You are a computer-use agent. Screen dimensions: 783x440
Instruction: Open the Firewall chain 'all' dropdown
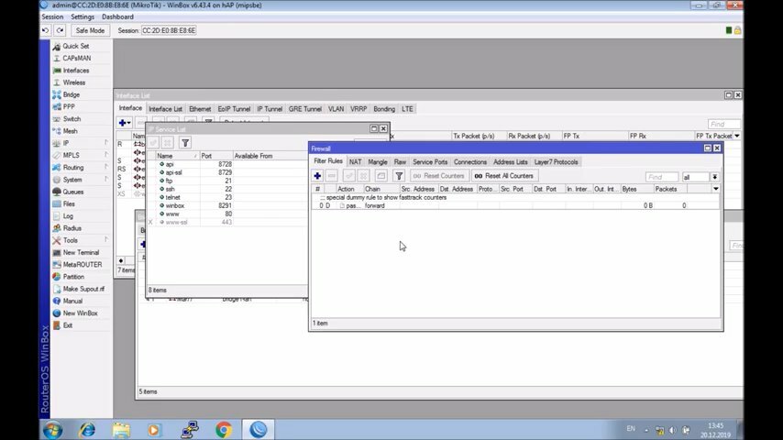coord(714,177)
